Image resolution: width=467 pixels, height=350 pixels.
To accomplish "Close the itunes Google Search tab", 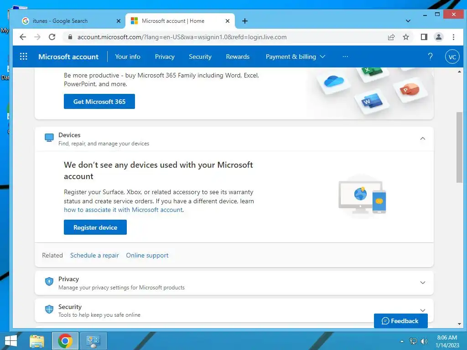I will [x=118, y=21].
